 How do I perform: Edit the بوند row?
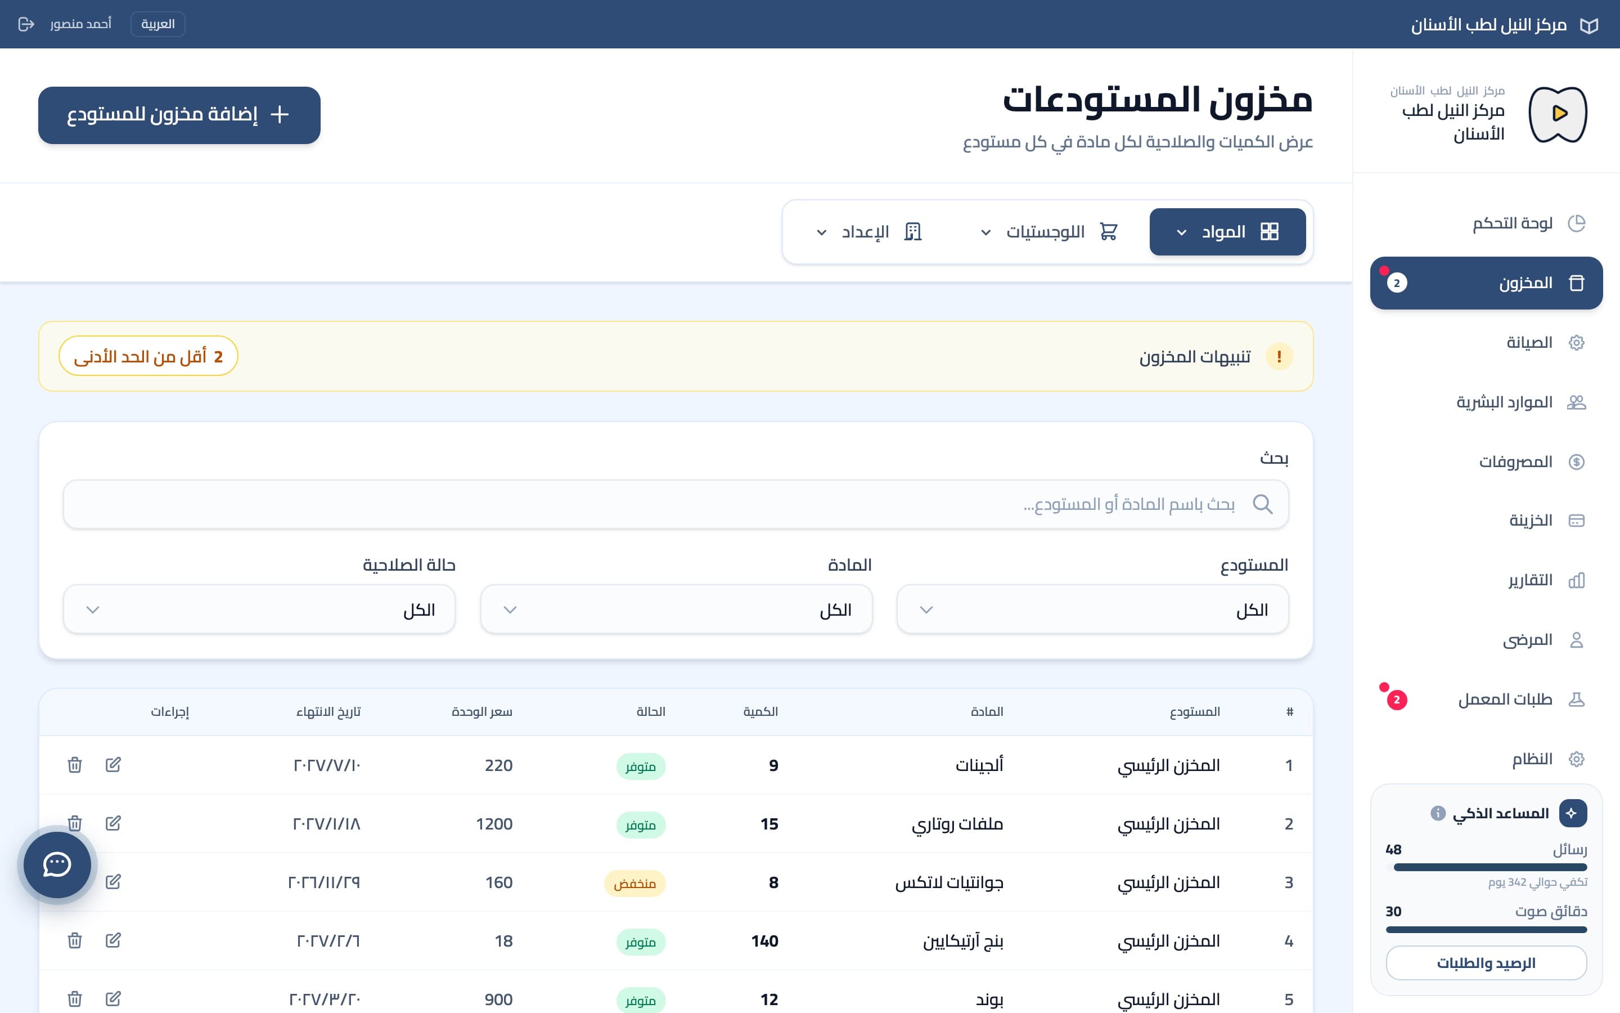tap(113, 998)
